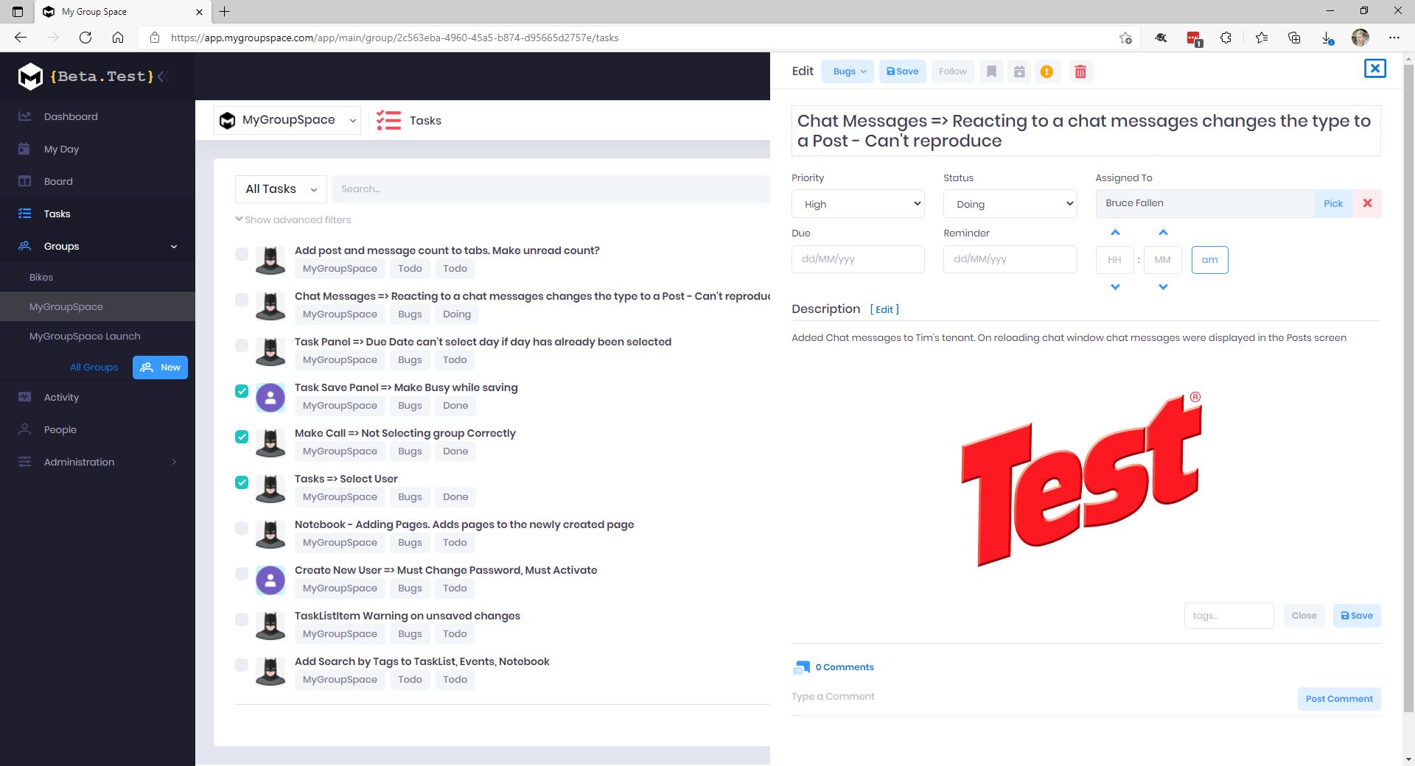Check the 'Task Panel => Due Date' task
Image resolution: width=1415 pixels, height=766 pixels.
[x=242, y=345]
